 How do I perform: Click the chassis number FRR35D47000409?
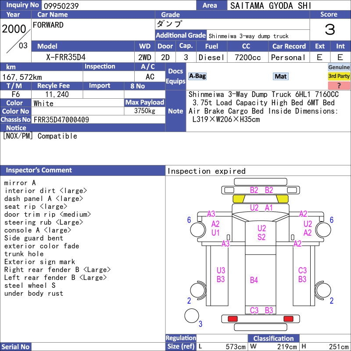pyautogui.click(x=61, y=120)
